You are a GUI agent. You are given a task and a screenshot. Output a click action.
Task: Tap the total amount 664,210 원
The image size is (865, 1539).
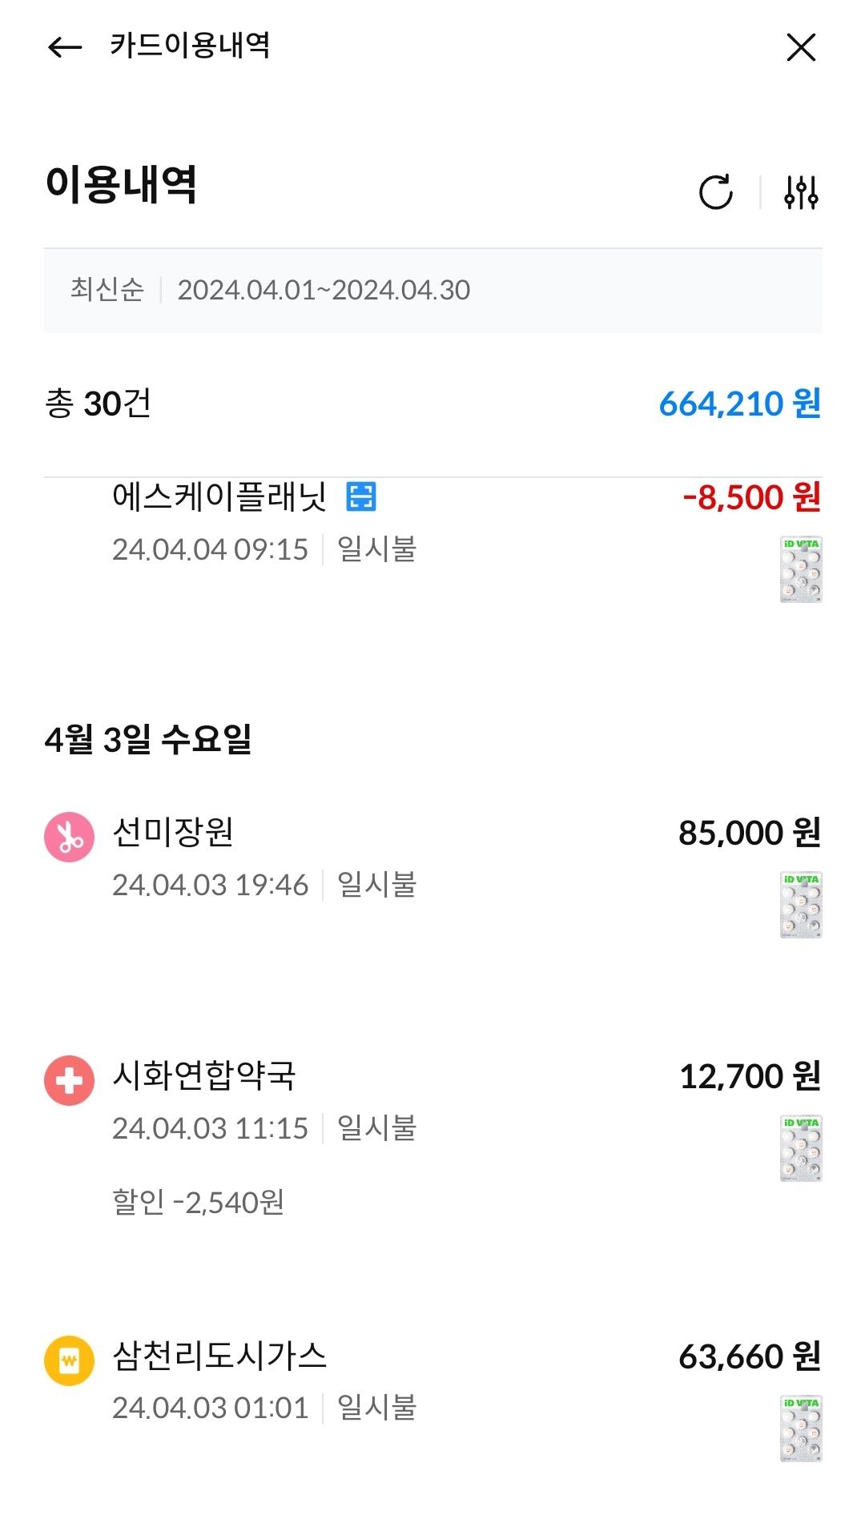[739, 404]
